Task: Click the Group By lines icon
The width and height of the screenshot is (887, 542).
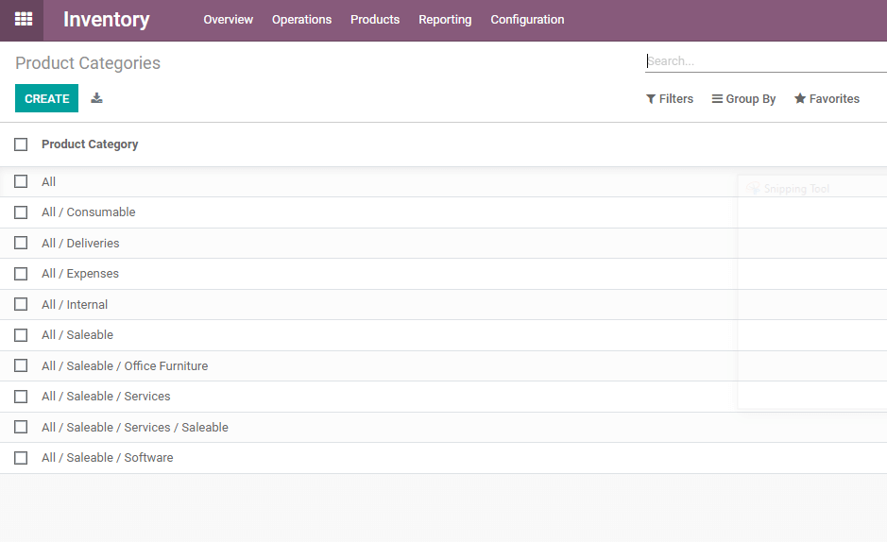Action: (x=717, y=99)
